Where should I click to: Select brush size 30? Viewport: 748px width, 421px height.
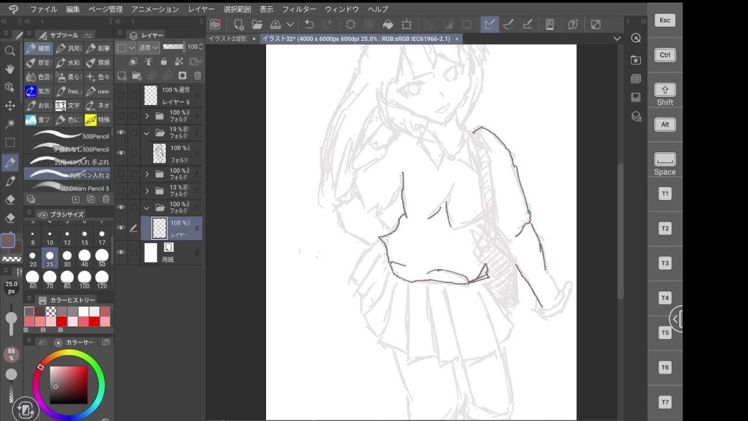coord(67,259)
